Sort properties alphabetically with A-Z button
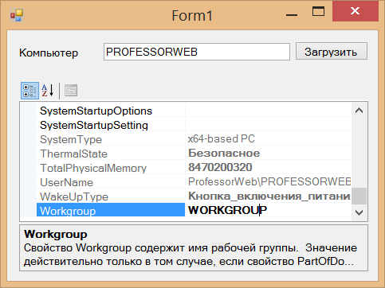This screenshot has height=288, width=385. 48,91
